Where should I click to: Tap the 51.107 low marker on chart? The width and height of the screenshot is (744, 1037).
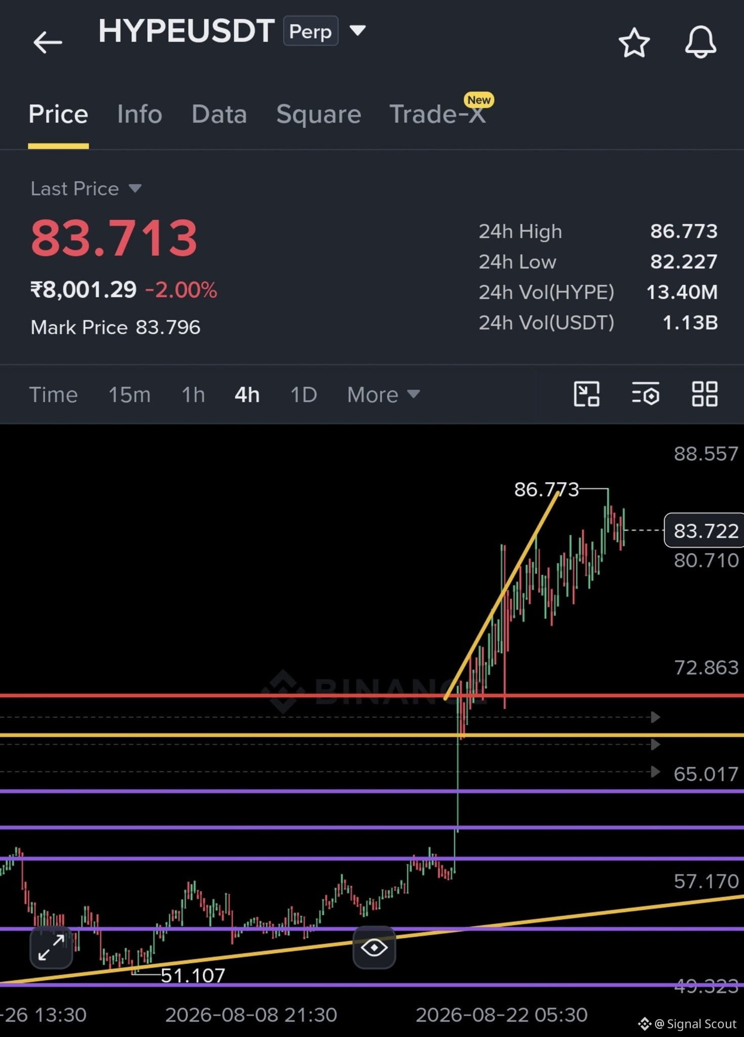pos(193,975)
